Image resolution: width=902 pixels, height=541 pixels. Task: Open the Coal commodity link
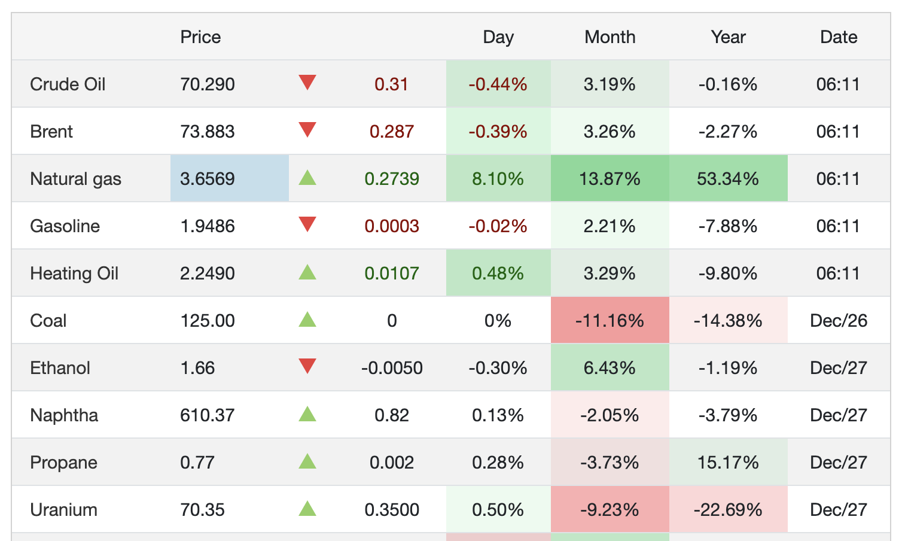48,321
